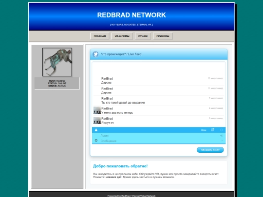263x197 pixels.
Task: Focus the Логин input field
Action: [x=159, y=136]
